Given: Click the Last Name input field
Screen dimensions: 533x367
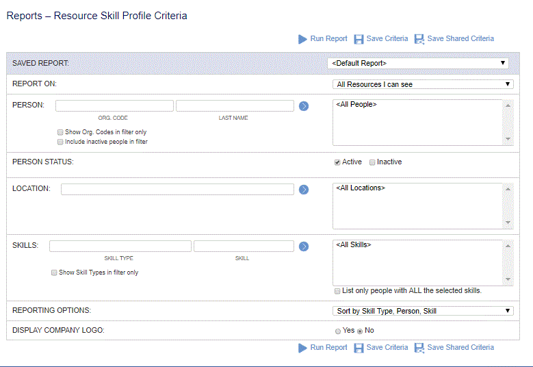Looking at the screenshot, I should click(x=235, y=105).
